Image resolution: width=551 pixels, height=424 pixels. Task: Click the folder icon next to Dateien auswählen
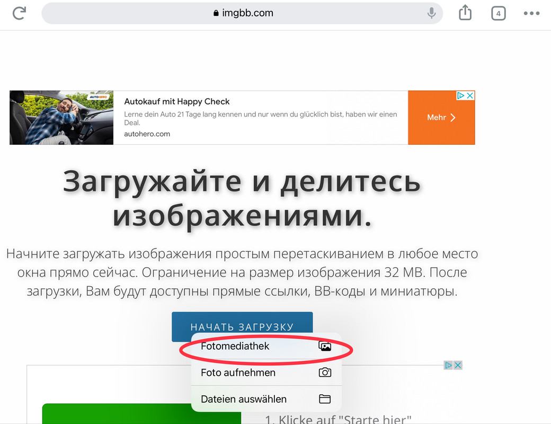(325, 399)
